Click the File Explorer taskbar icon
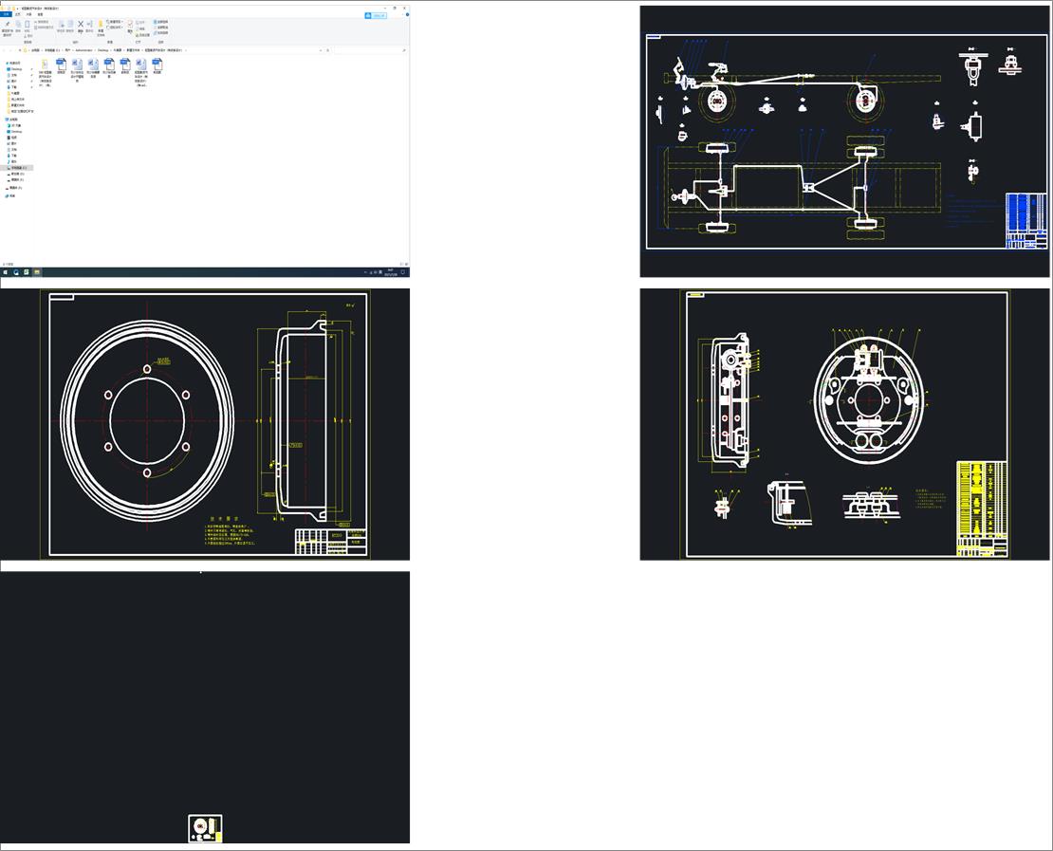The image size is (1053, 851). pos(37,272)
